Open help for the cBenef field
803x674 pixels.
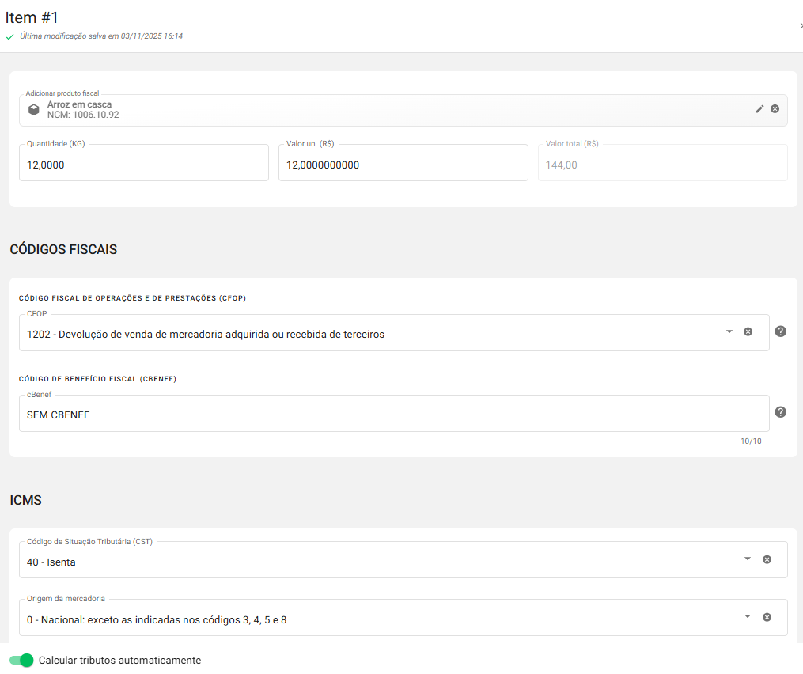[x=780, y=412]
